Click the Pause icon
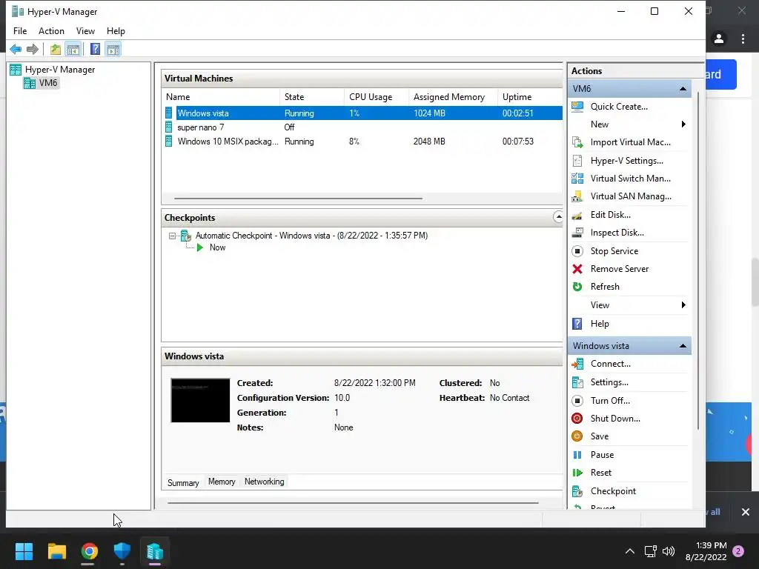The width and height of the screenshot is (759, 569). [x=577, y=455]
